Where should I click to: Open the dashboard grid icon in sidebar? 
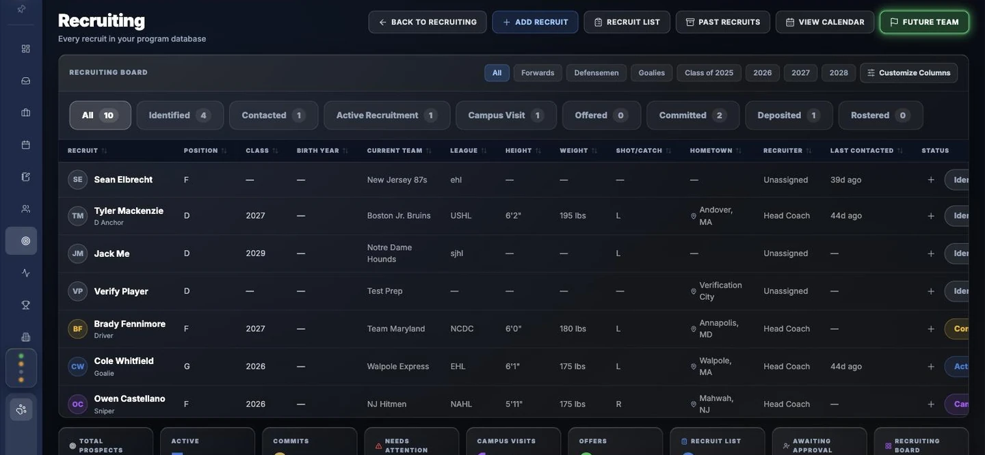pos(26,49)
